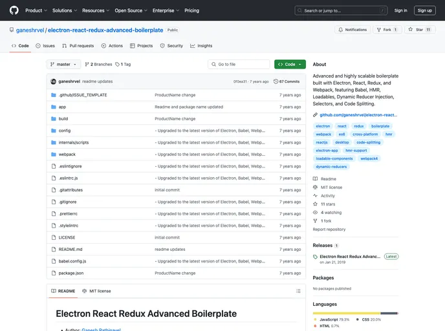Fork this repository
This screenshot has width=445, height=331.
pos(387,30)
